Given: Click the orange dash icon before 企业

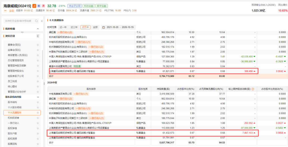Looking at the screenshot, I should pyautogui.click(x=5, y=10).
